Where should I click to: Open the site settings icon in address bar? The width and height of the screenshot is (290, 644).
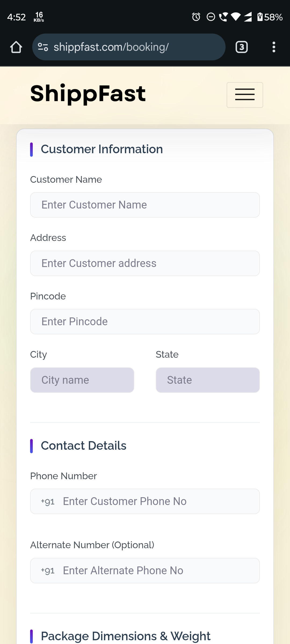click(x=43, y=47)
